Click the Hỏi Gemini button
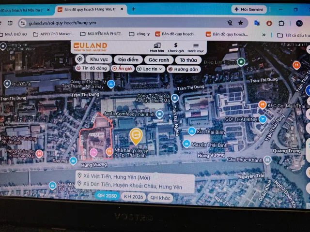Image resolution: width=310 pixels, height=232 pixels. pos(249,9)
